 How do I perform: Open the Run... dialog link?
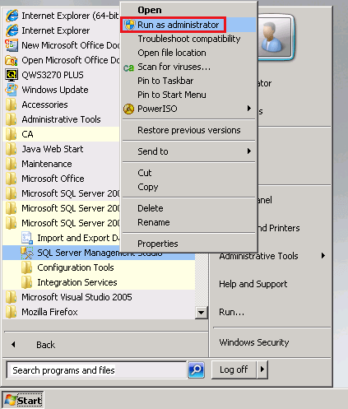[x=231, y=312]
